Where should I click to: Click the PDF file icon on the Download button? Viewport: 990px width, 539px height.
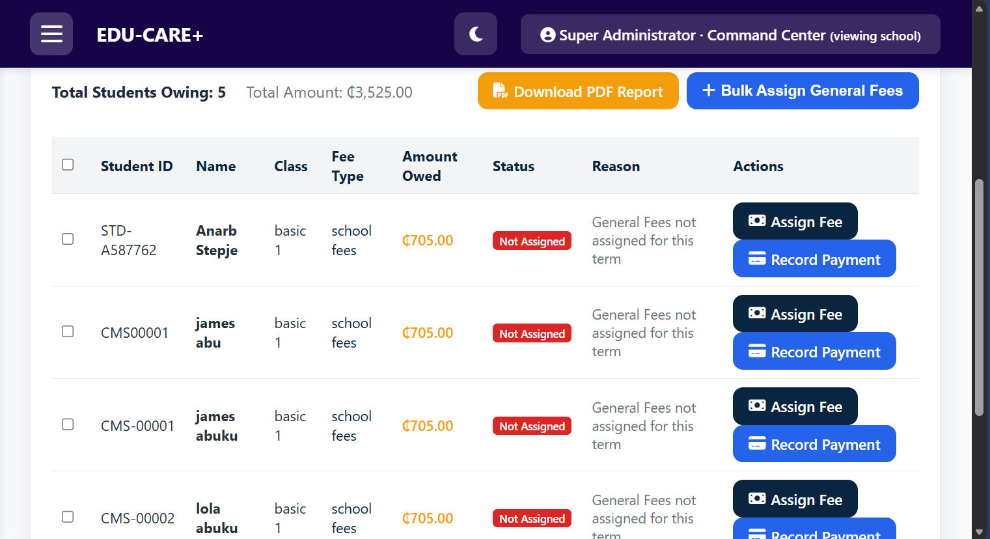(500, 90)
